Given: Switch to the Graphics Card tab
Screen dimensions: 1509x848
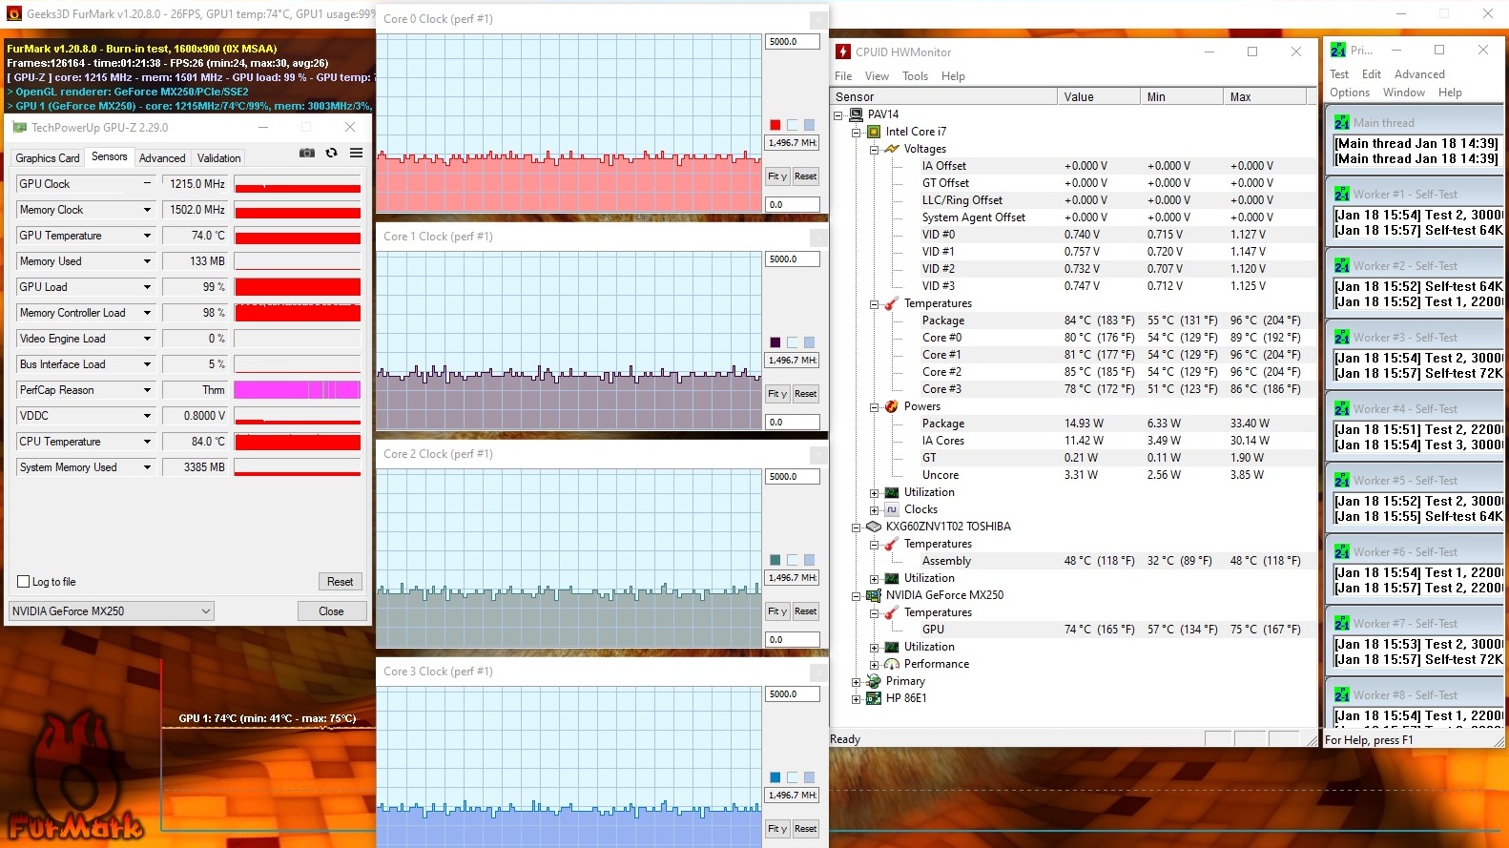Looking at the screenshot, I should pos(48,158).
